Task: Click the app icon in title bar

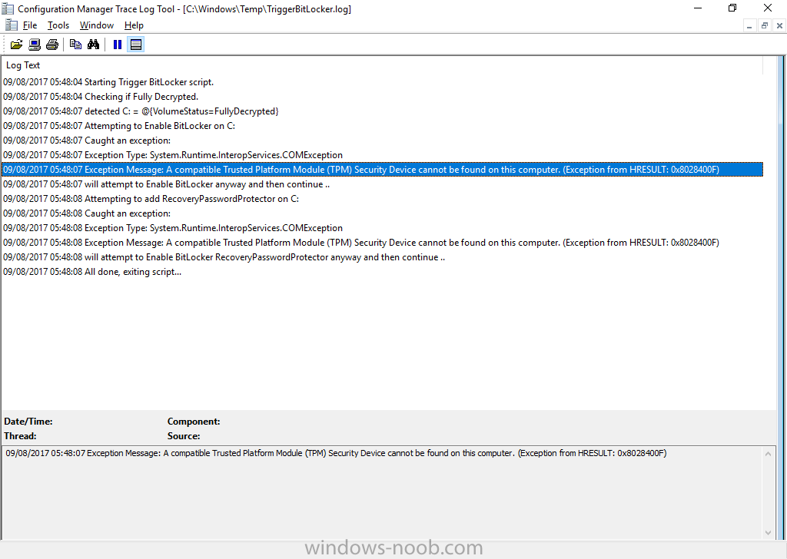Action: pos(8,8)
